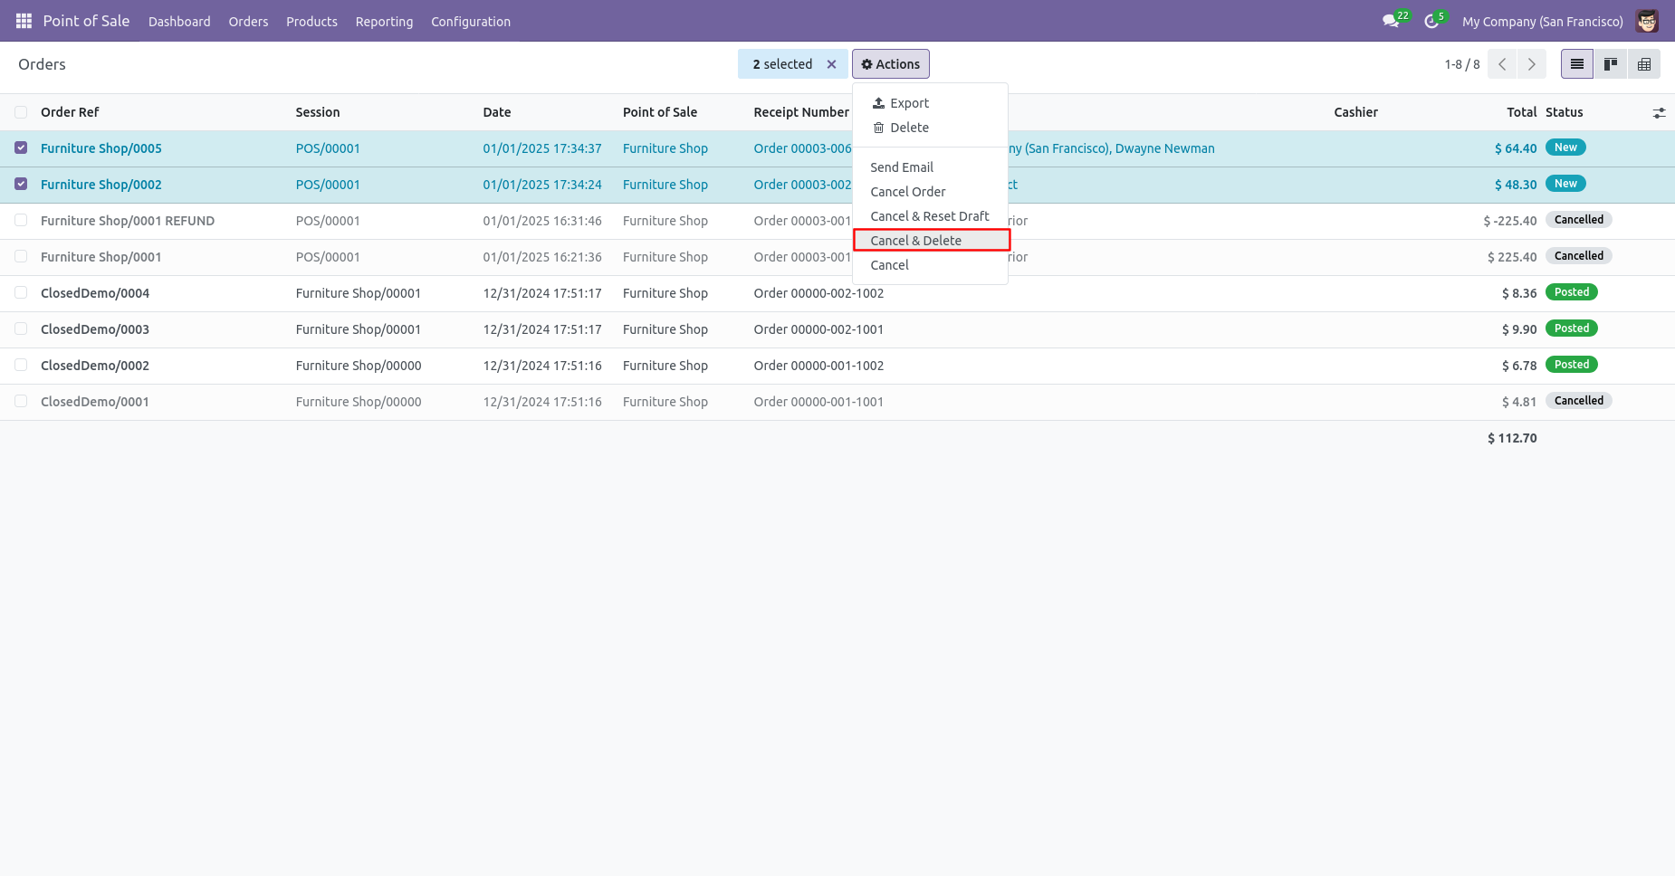Sort by Date column header
The height and width of the screenshot is (876, 1675).
coord(497,112)
